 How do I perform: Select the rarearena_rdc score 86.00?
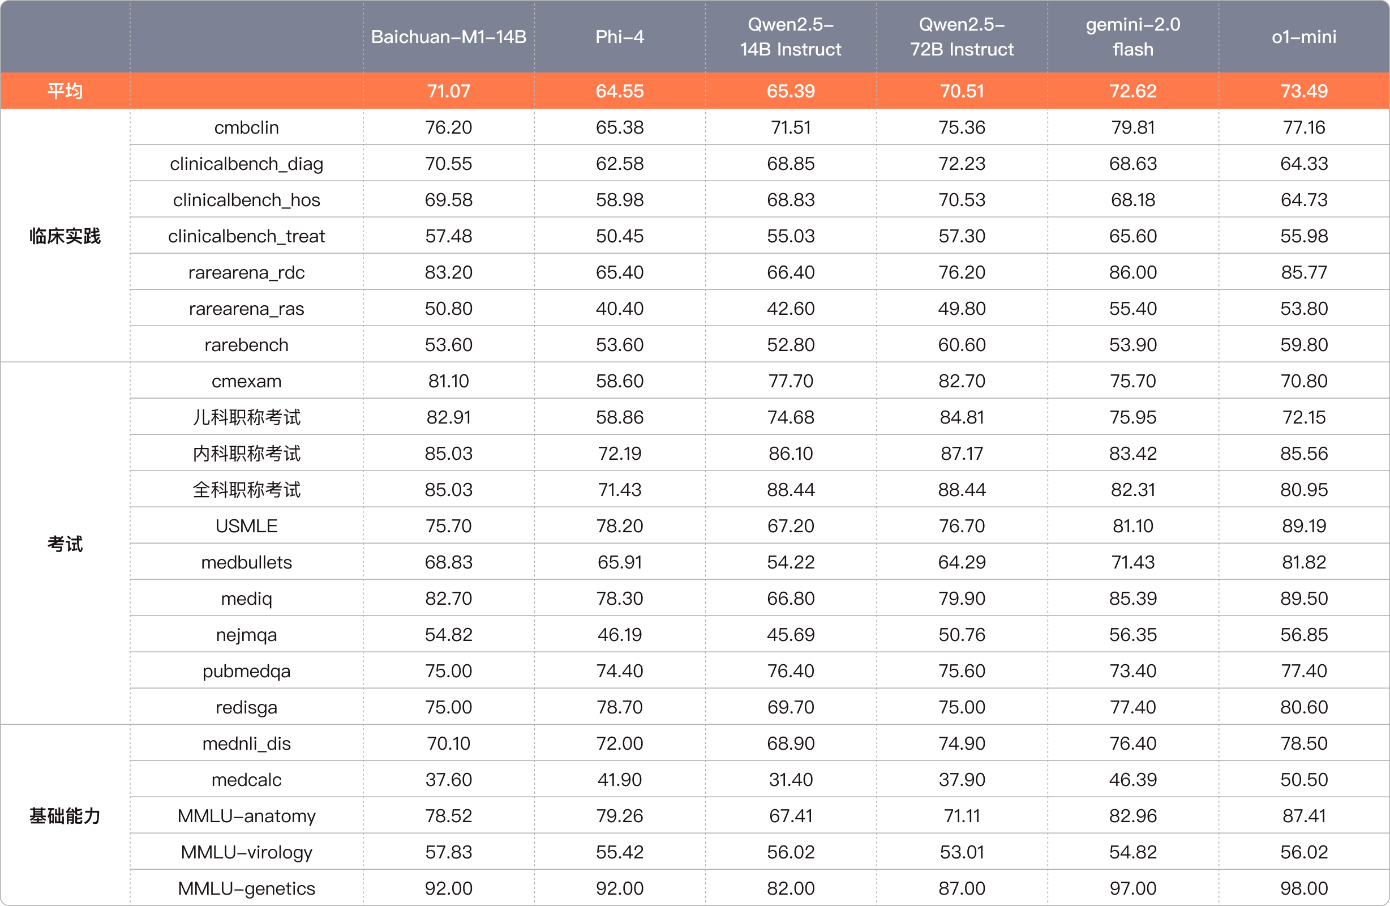pos(1132,272)
